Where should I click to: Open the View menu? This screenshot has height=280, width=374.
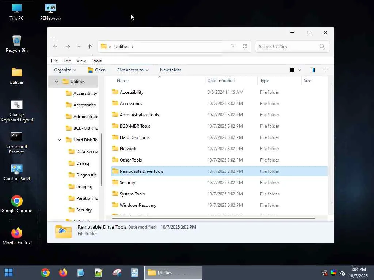[x=81, y=61]
